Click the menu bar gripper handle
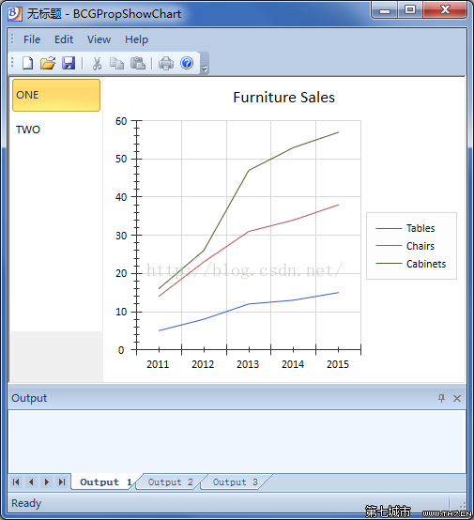Image resolution: width=474 pixels, height=520 pixels. click(12, 39)
